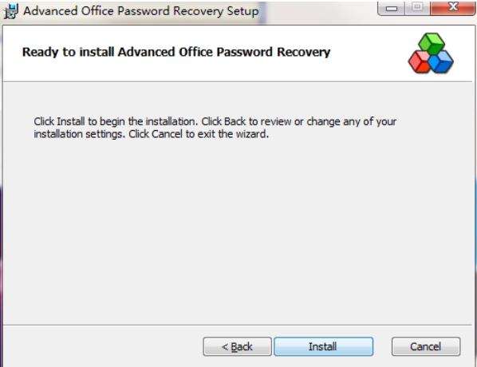Click the green cube in the logo
The height and width of the screenshot is (367, 477).
click(x=432, y=43)
